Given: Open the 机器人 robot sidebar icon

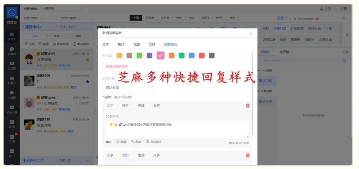Looking at the screenshot, I should (12, 80).
